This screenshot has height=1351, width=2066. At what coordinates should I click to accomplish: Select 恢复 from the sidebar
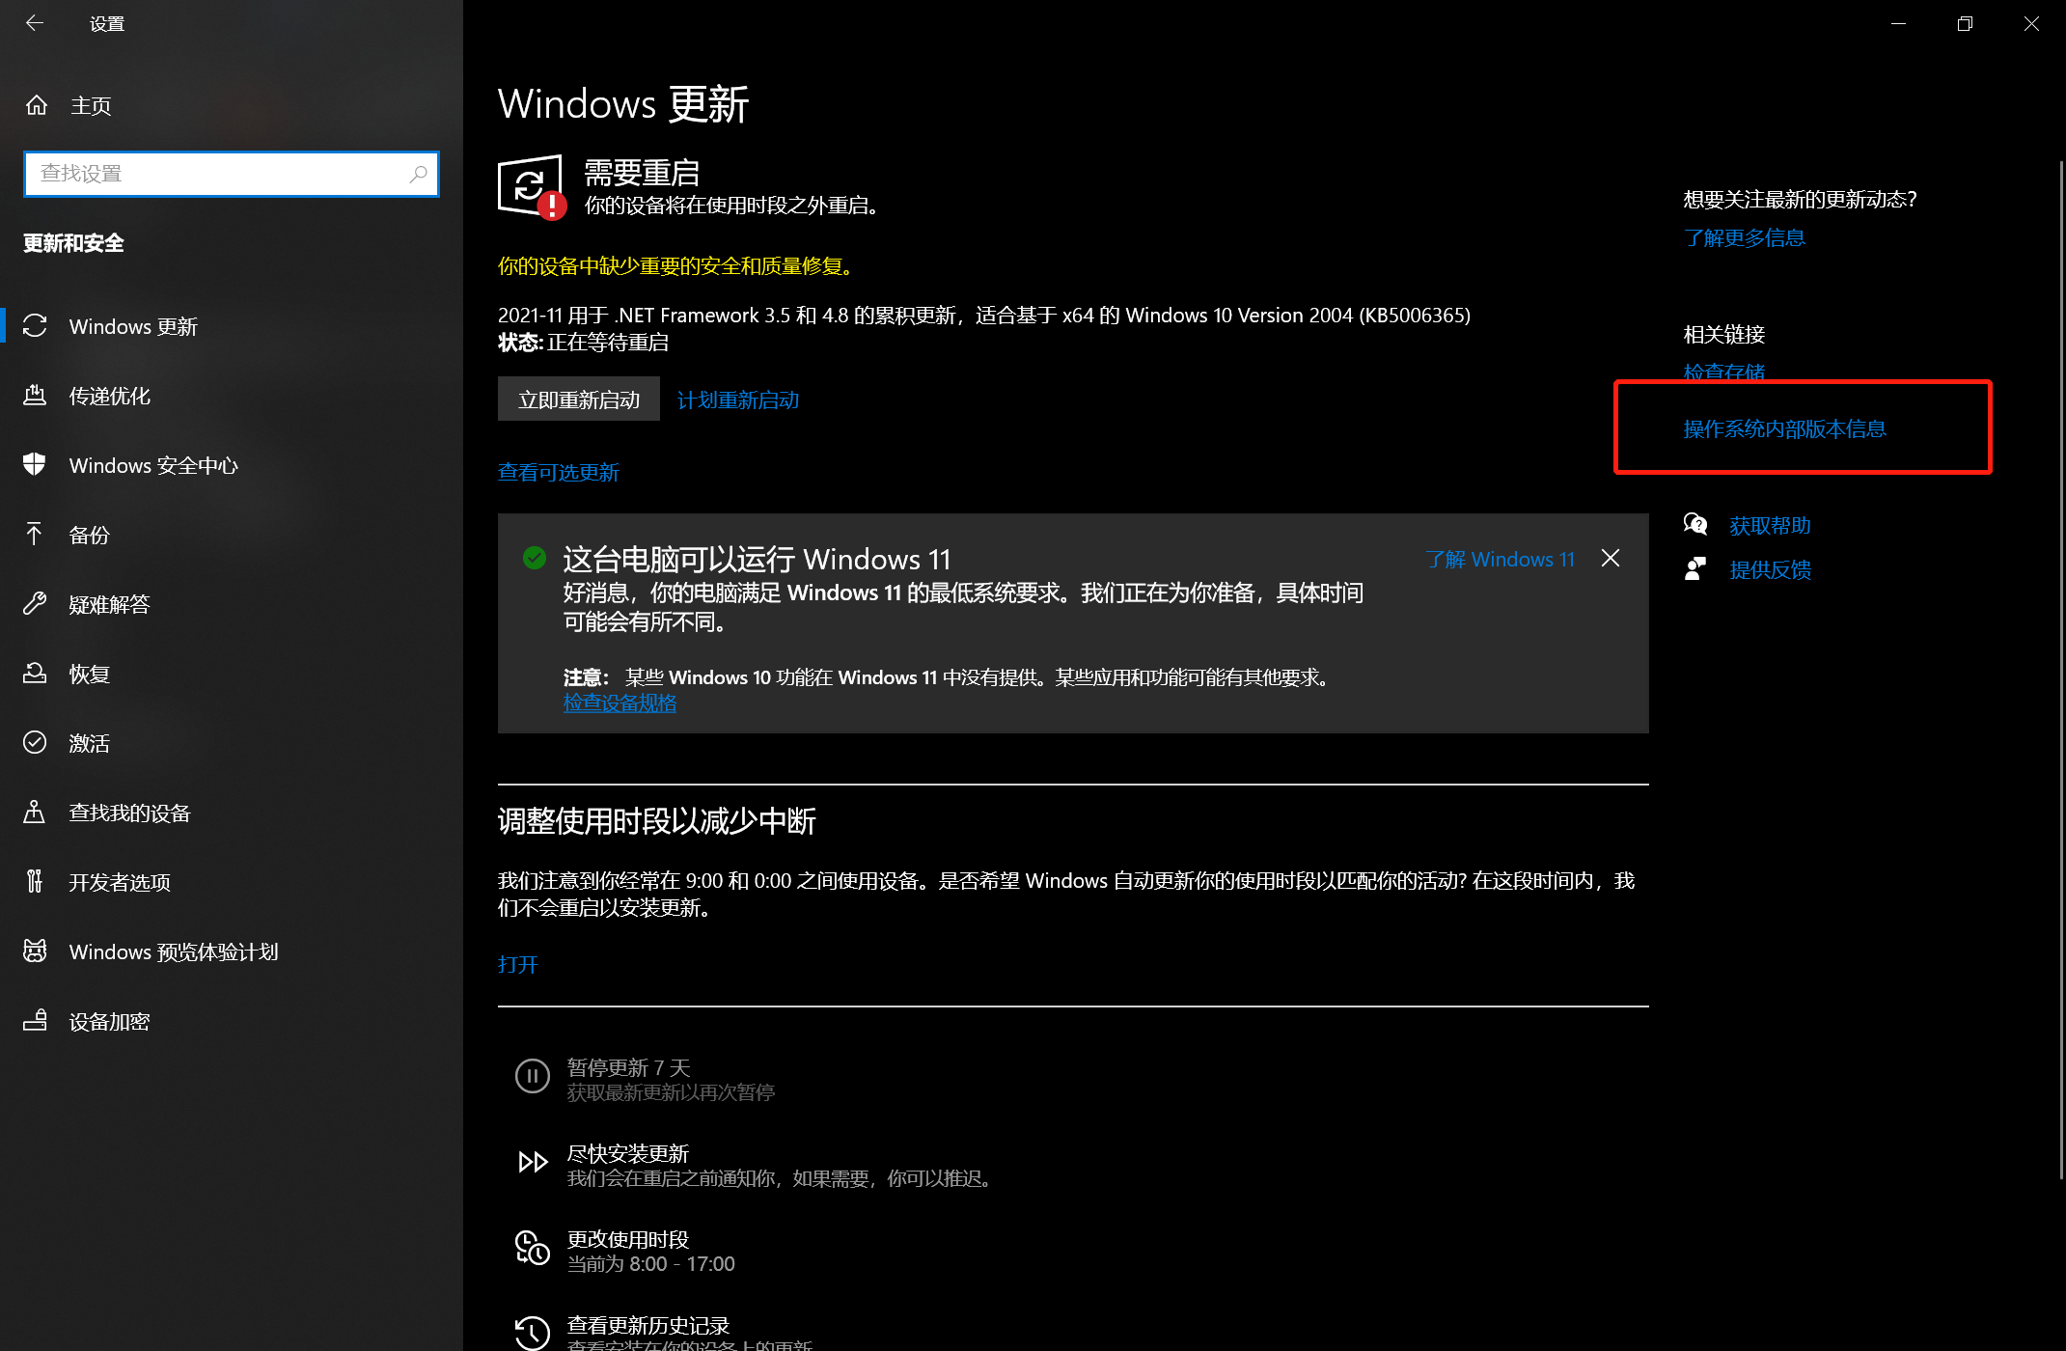point(89,674)
